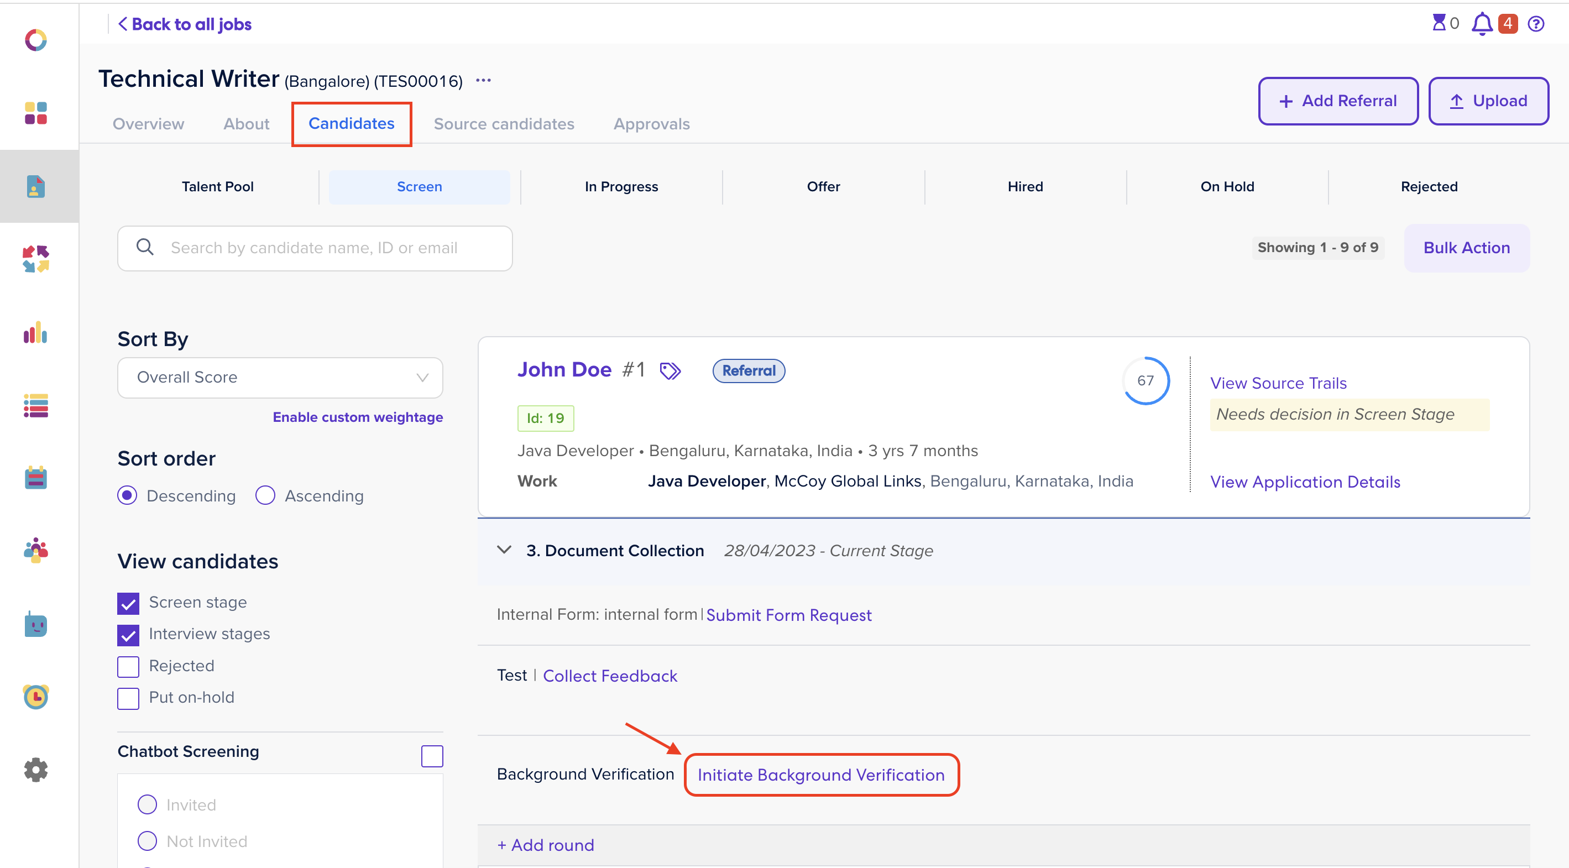Open the dashboard tiles icon in sidebar
1569x868 pixels.
coord(35,113)
